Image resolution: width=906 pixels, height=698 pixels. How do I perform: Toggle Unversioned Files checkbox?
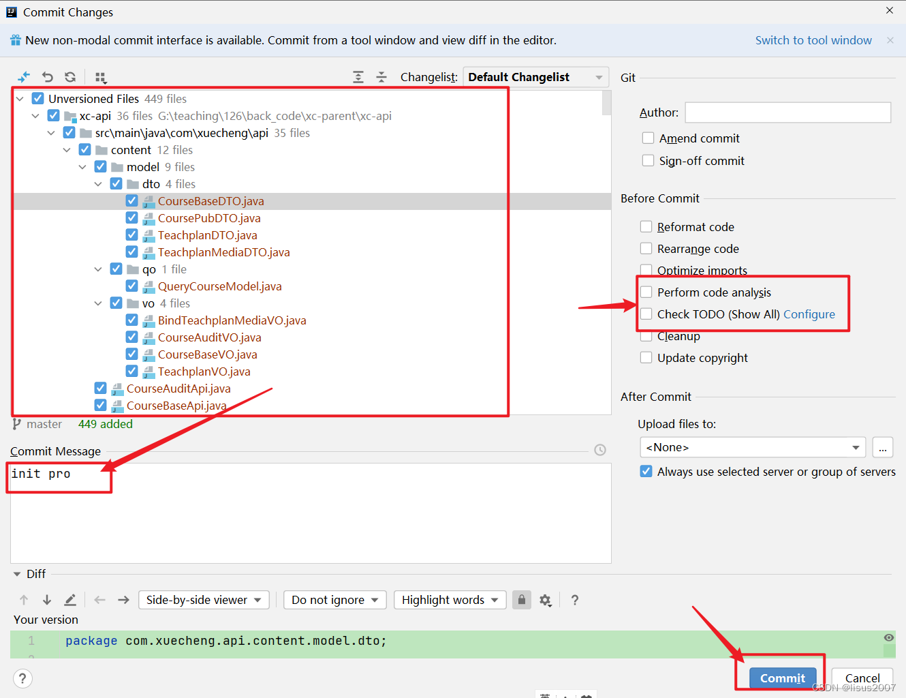click(x=38, y=99)
